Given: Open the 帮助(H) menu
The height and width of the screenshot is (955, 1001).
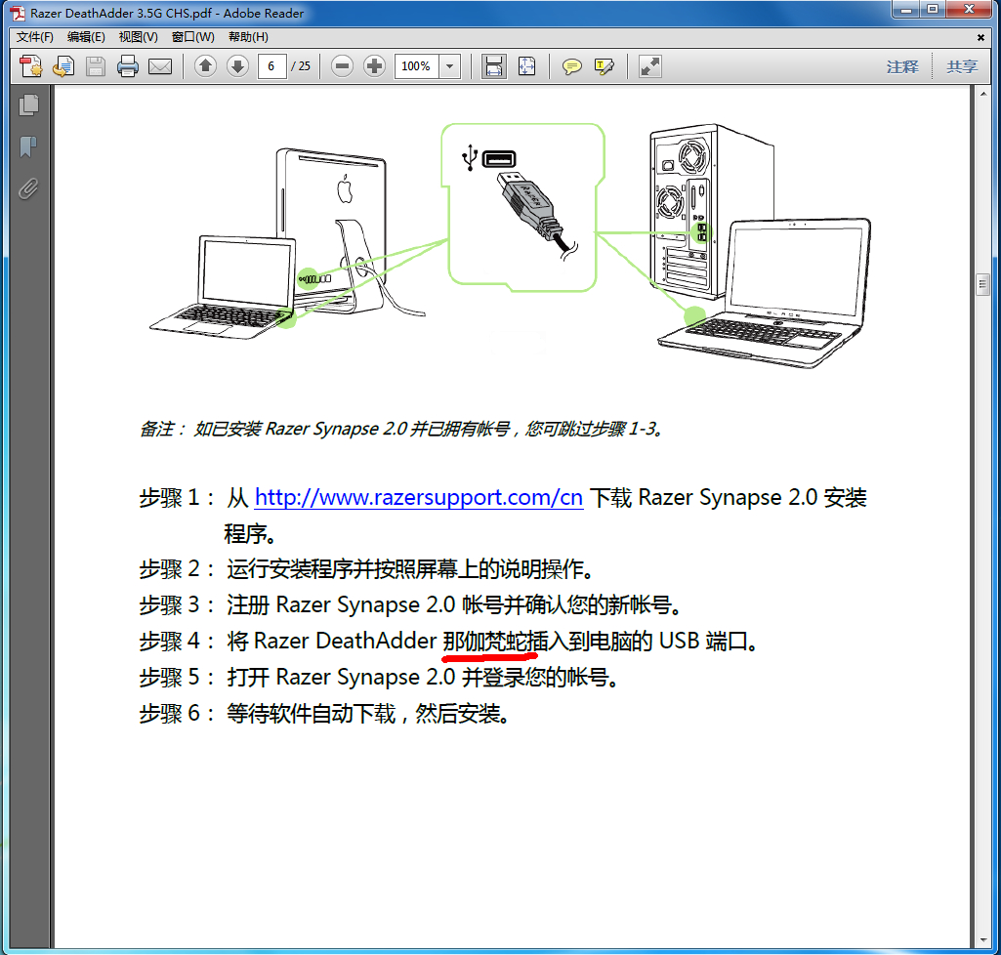Looking at the screenshot, I should pyautogui.click(x=248, y=37).
